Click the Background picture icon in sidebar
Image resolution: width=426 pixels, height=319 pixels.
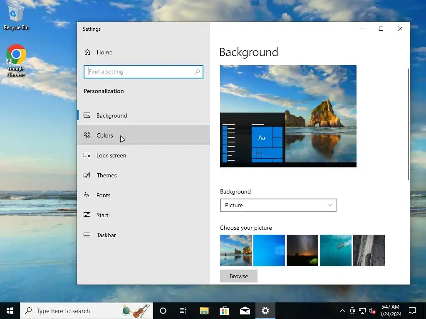(x=87, y=115)
